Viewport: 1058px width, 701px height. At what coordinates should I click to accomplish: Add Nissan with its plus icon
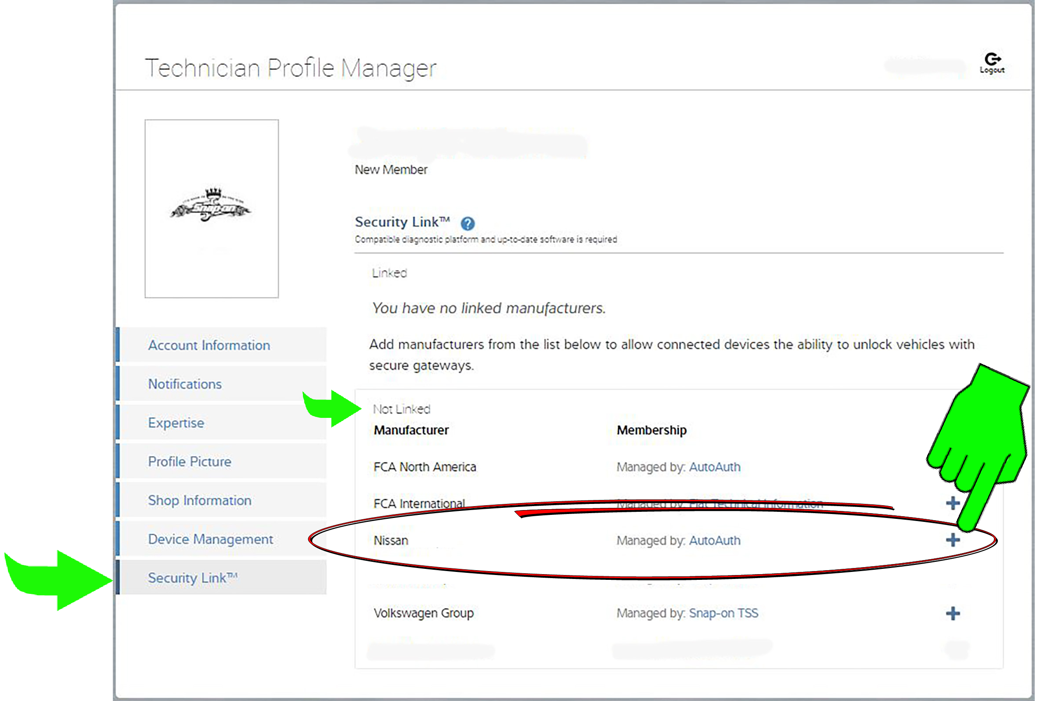tap(953, 540)
